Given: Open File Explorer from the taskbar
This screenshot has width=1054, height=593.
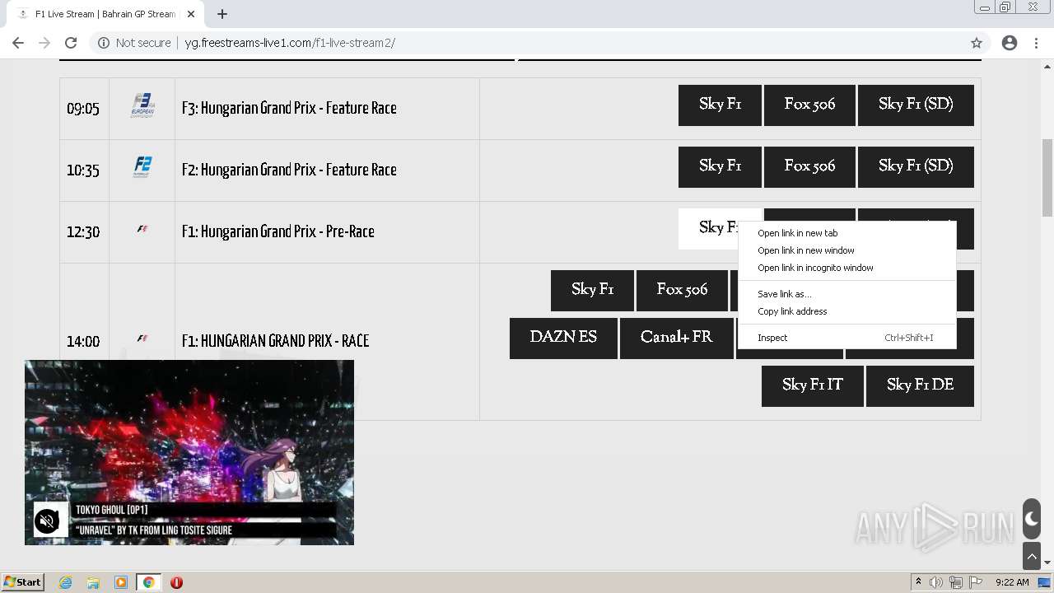Looking at the screenshot, I should tap(93, 582).
